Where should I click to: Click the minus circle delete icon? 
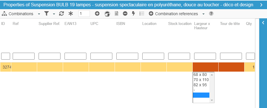(x=125, y=13)
